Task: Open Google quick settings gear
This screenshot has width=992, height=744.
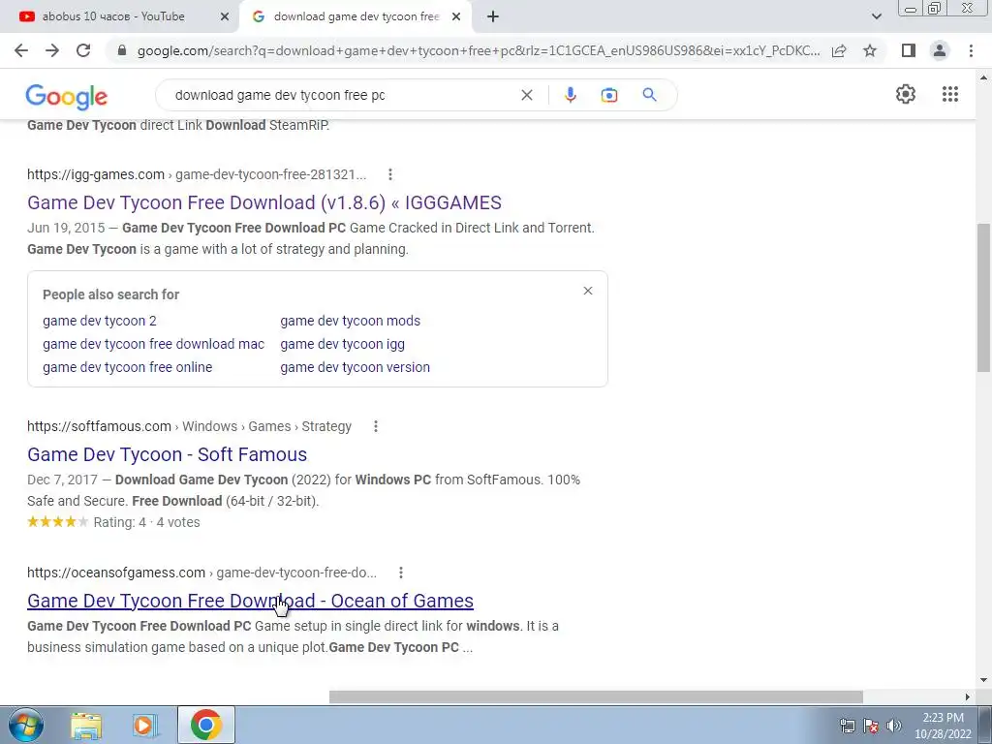Action: coord(906,94)
